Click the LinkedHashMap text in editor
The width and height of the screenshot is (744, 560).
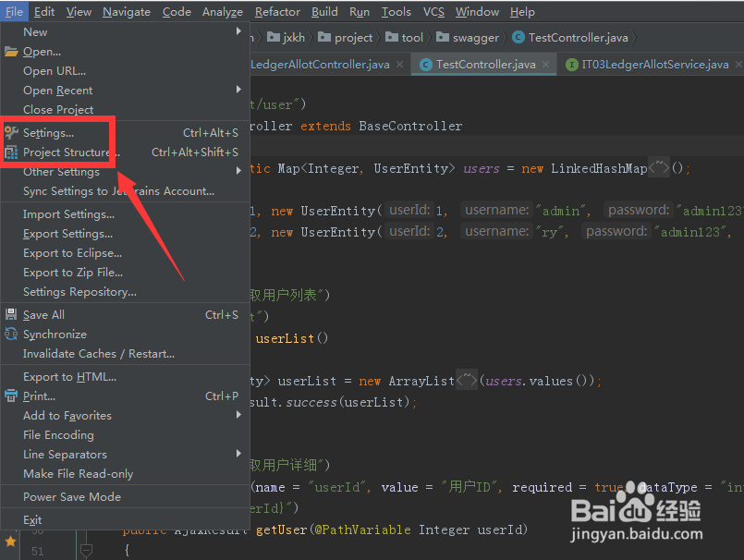pyautogui.click(x=599, y=168)
